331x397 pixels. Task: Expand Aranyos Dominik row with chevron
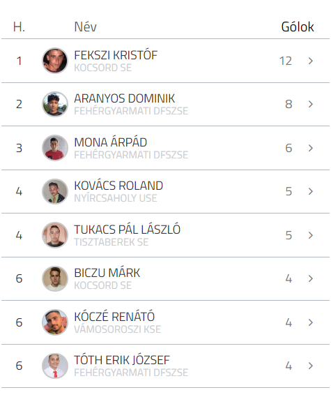[311, 104]
